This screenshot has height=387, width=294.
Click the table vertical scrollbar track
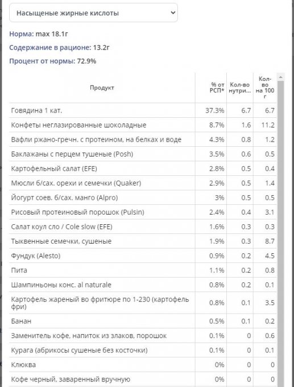280,233
